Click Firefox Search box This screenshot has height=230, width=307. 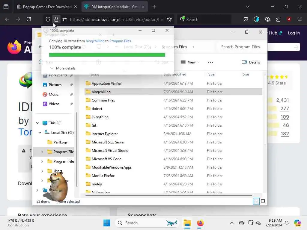point(204,19)
